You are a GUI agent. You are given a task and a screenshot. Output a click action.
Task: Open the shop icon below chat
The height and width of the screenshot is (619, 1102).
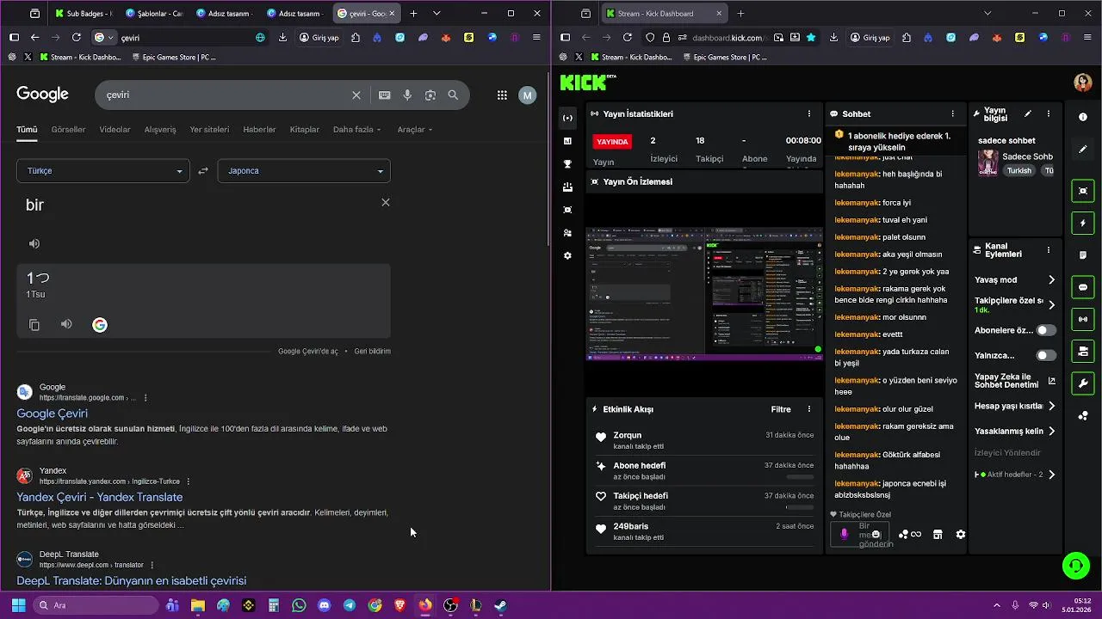pyautogui.click(x=938, y=535)
